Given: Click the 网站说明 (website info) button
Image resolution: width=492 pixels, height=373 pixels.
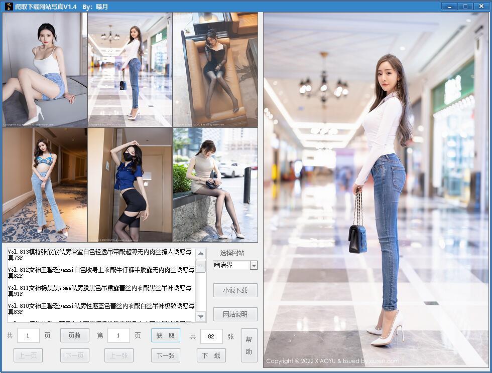Looking at the screenshot, I should [x=235, y=314].
